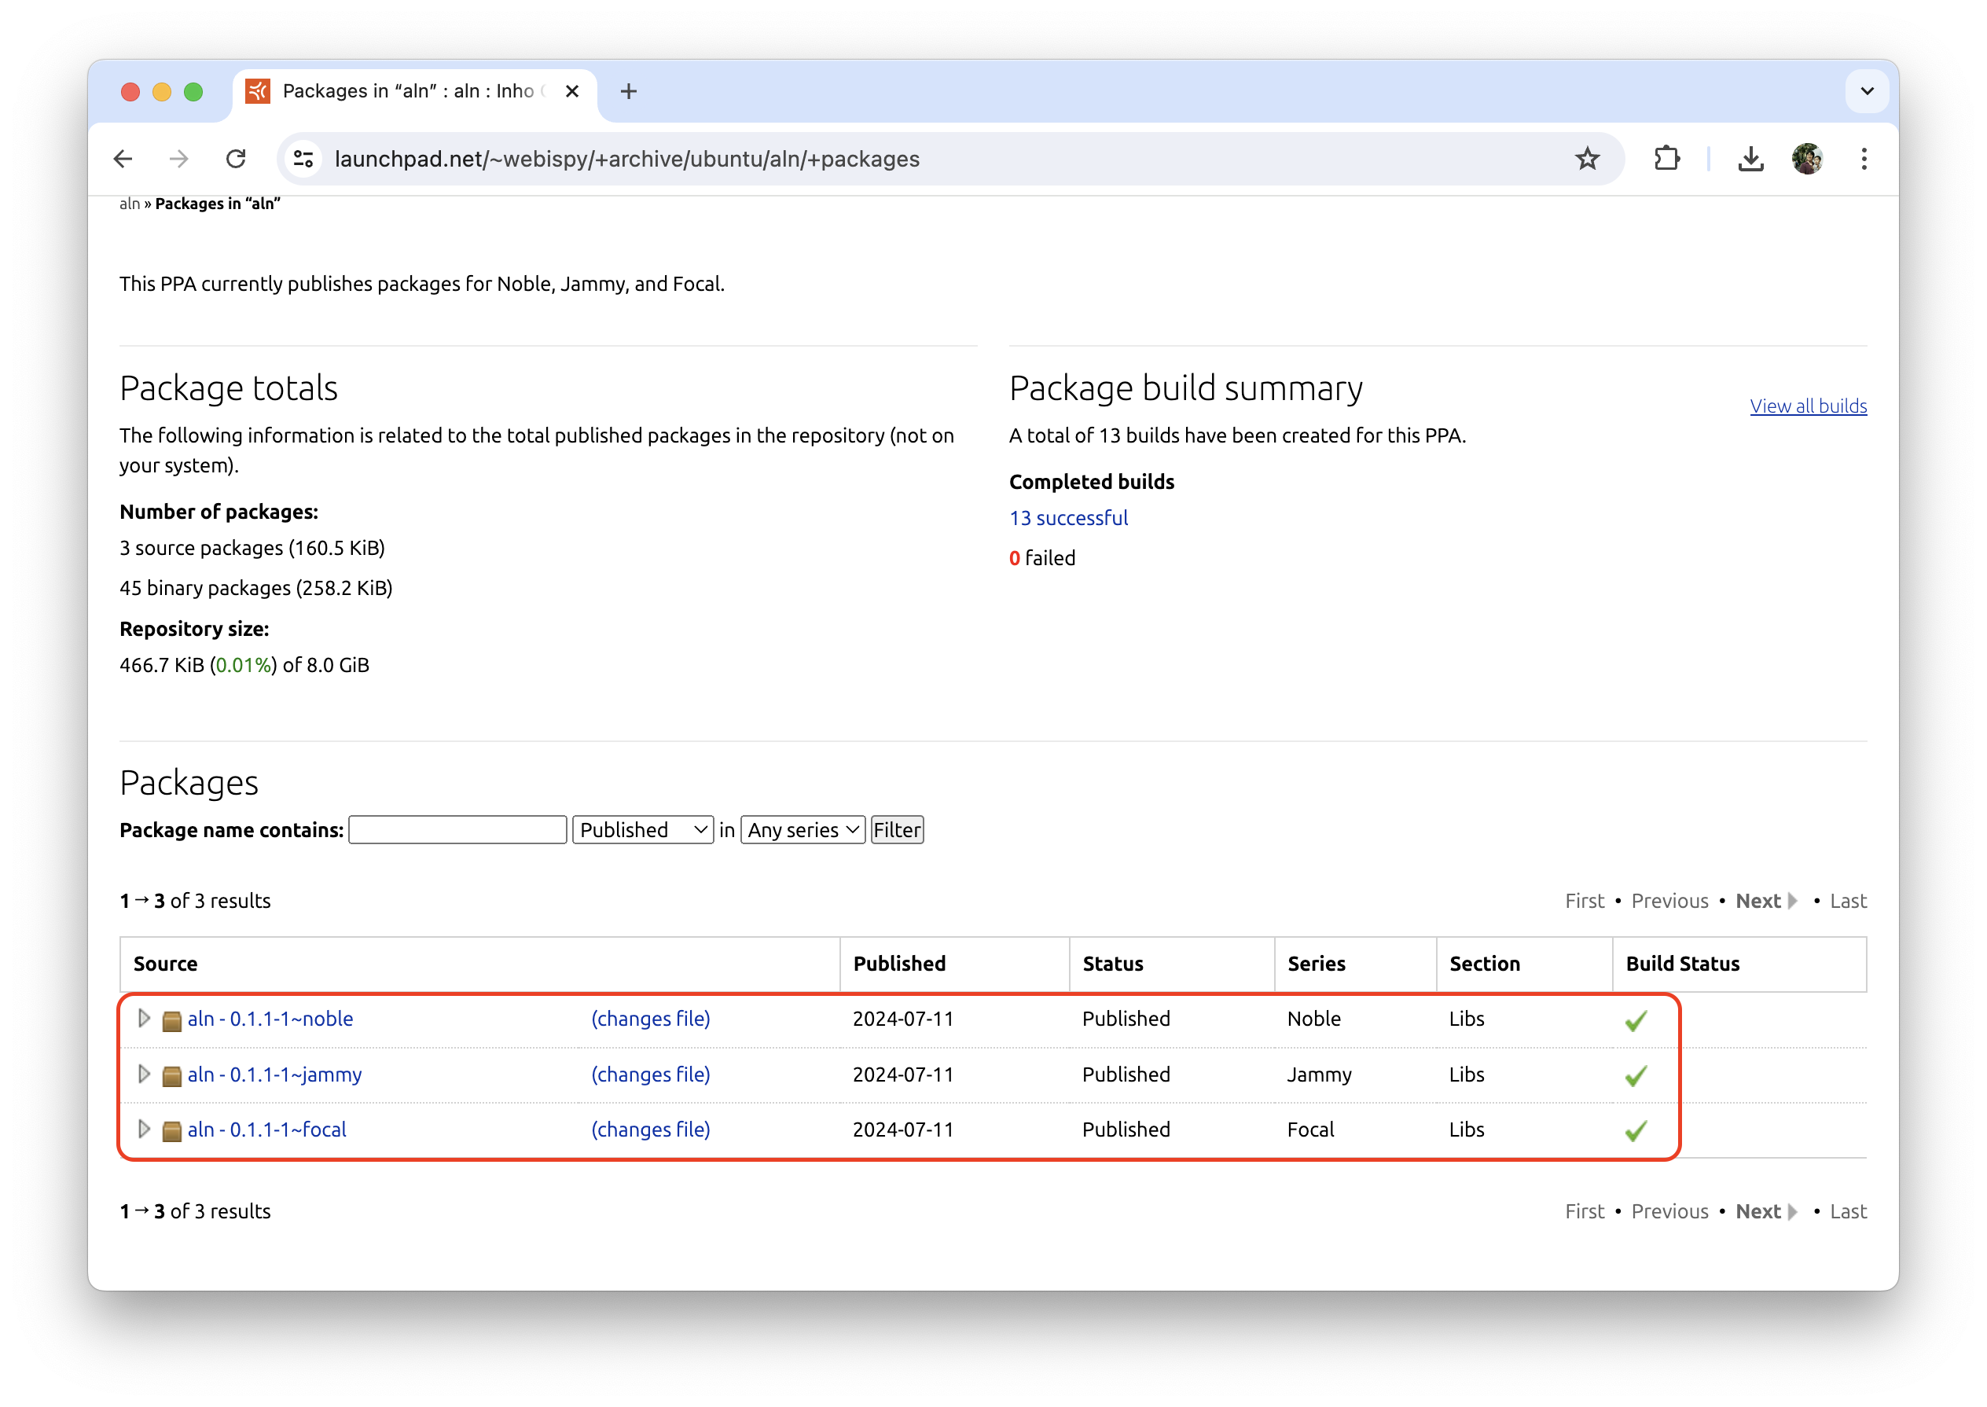
Task: Click Last in the top pagination
Action: [x=1848, y=901]
